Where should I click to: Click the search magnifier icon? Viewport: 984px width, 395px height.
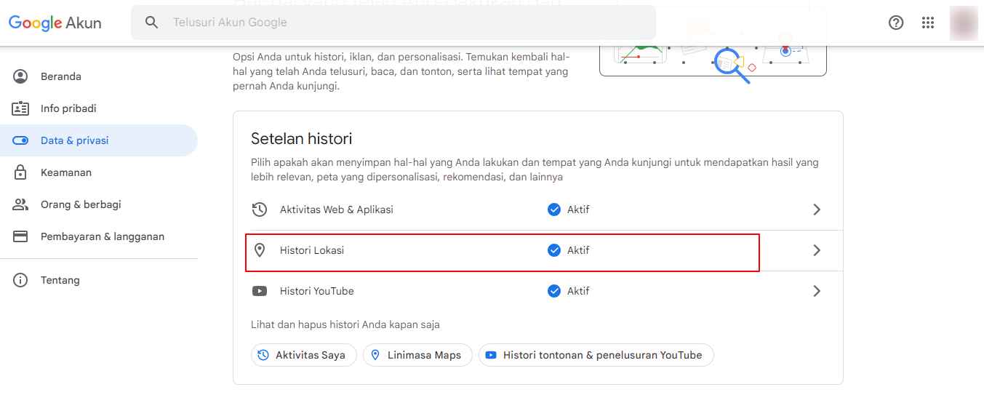point(152,23)
